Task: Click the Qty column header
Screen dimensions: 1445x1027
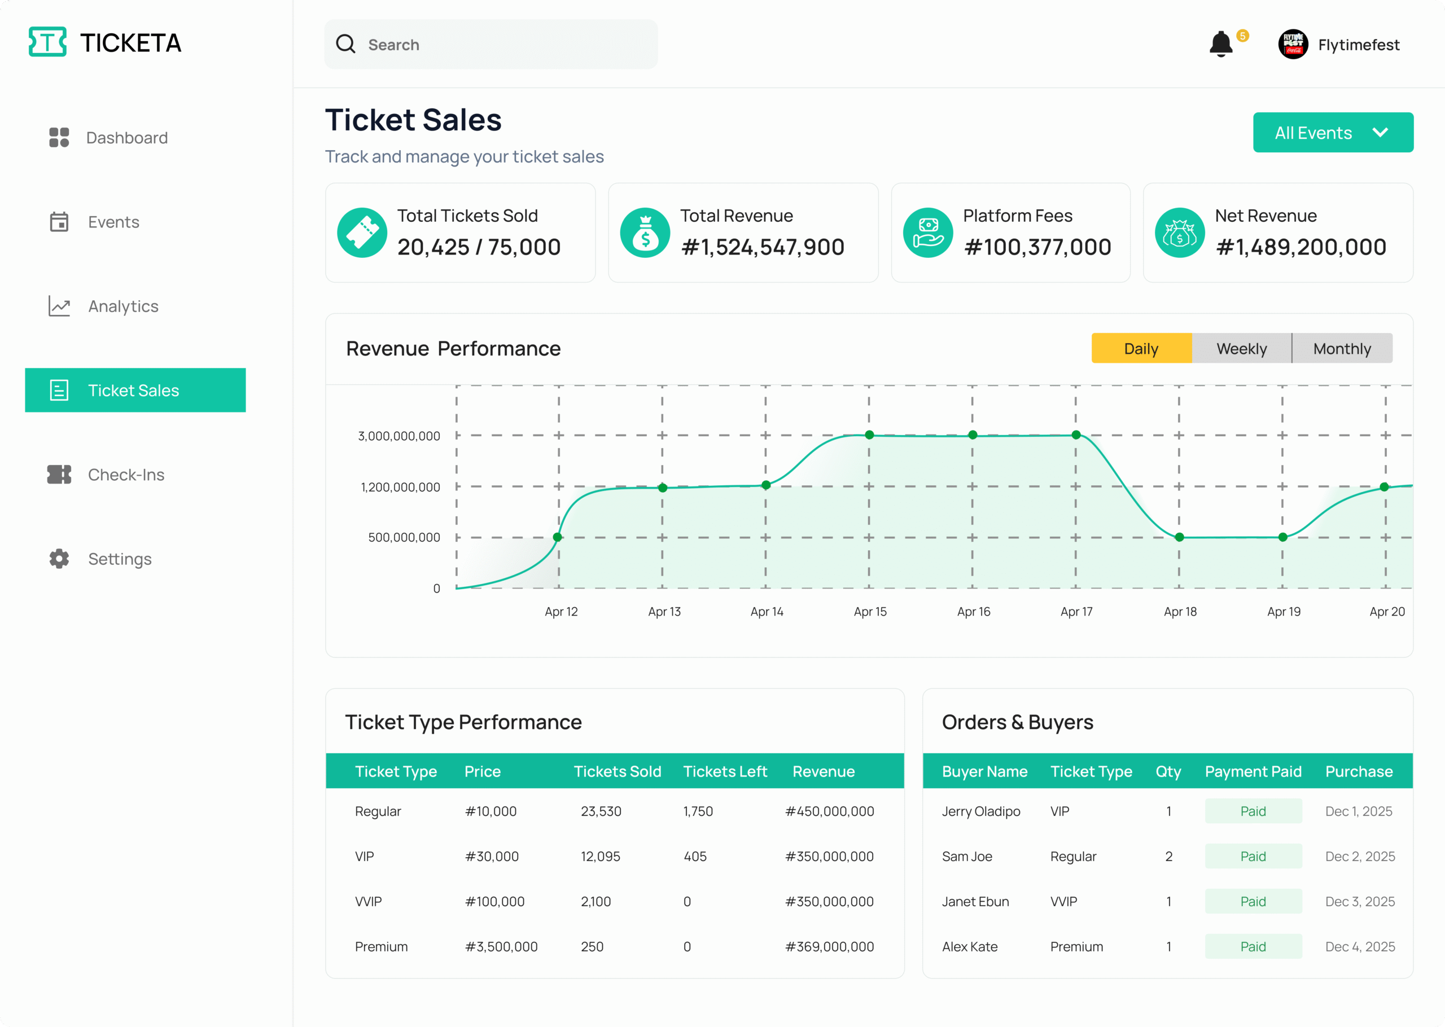Action: click(1168, 771)
